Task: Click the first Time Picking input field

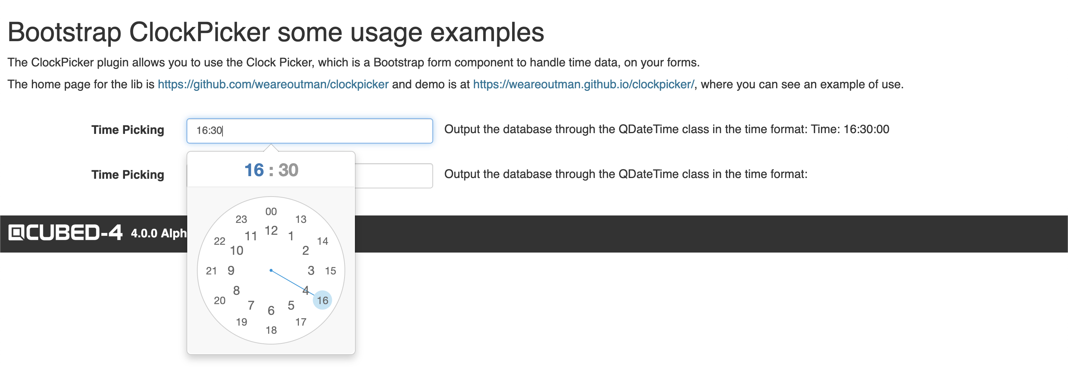Action: click(x=309, y=131)
